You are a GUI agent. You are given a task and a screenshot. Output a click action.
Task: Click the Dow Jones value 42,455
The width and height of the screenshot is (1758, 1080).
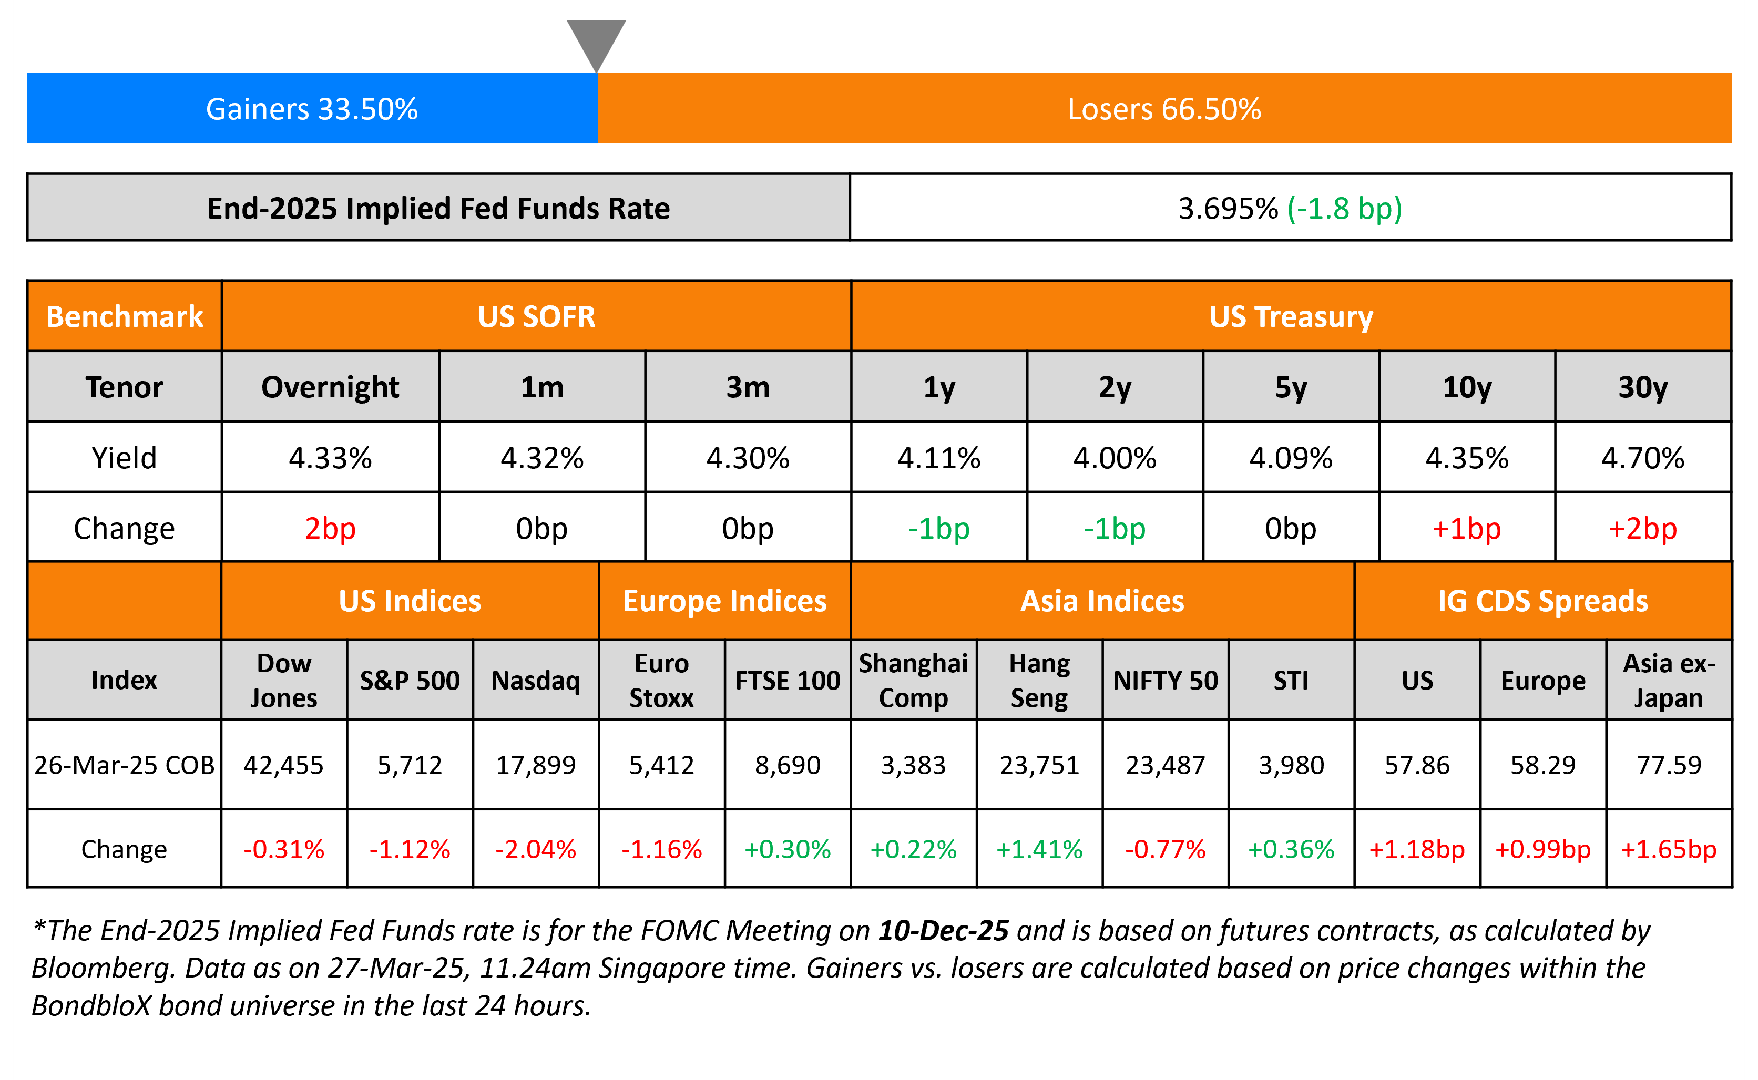(283, 765)
